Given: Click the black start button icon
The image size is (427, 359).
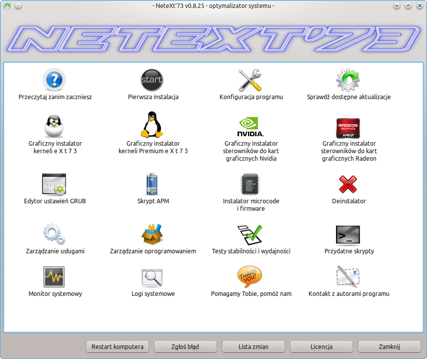Looking at the screenshot, I should pos(152,80).
